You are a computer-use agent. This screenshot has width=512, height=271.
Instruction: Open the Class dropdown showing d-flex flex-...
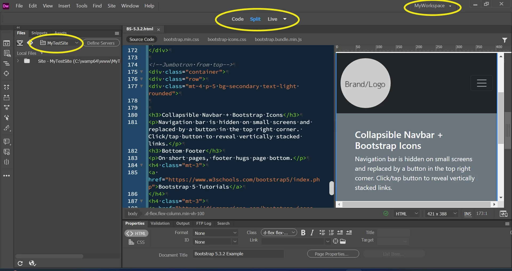tap(279, 233)
